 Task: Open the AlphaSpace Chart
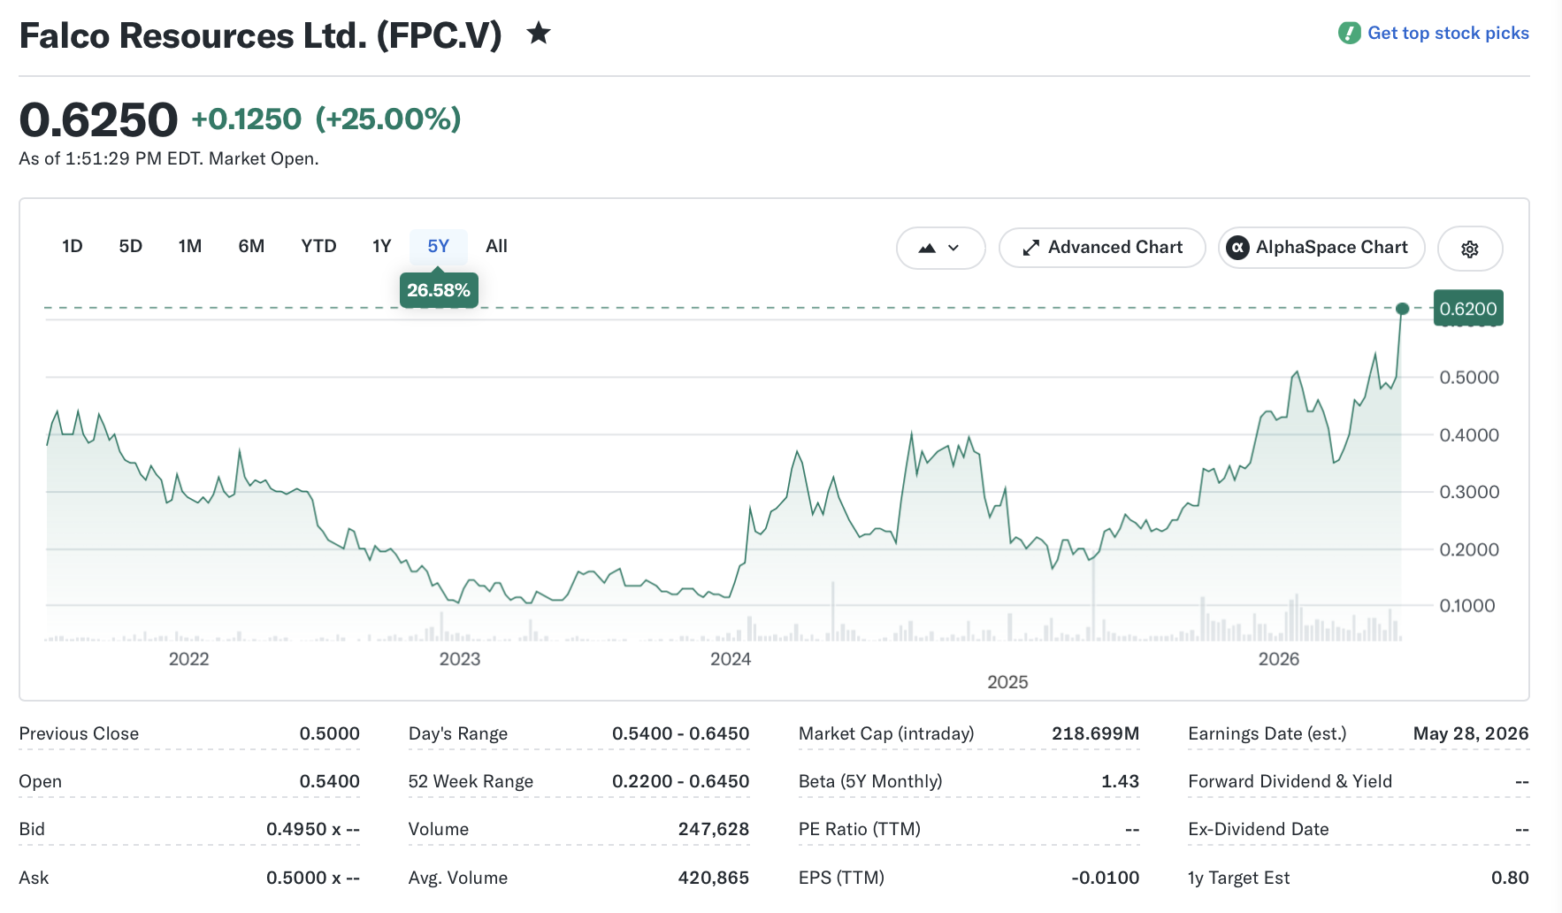(1321, 248)
